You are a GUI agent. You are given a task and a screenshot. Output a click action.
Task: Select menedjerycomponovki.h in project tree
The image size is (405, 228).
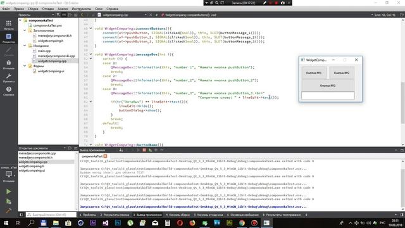tap(55, 35)
